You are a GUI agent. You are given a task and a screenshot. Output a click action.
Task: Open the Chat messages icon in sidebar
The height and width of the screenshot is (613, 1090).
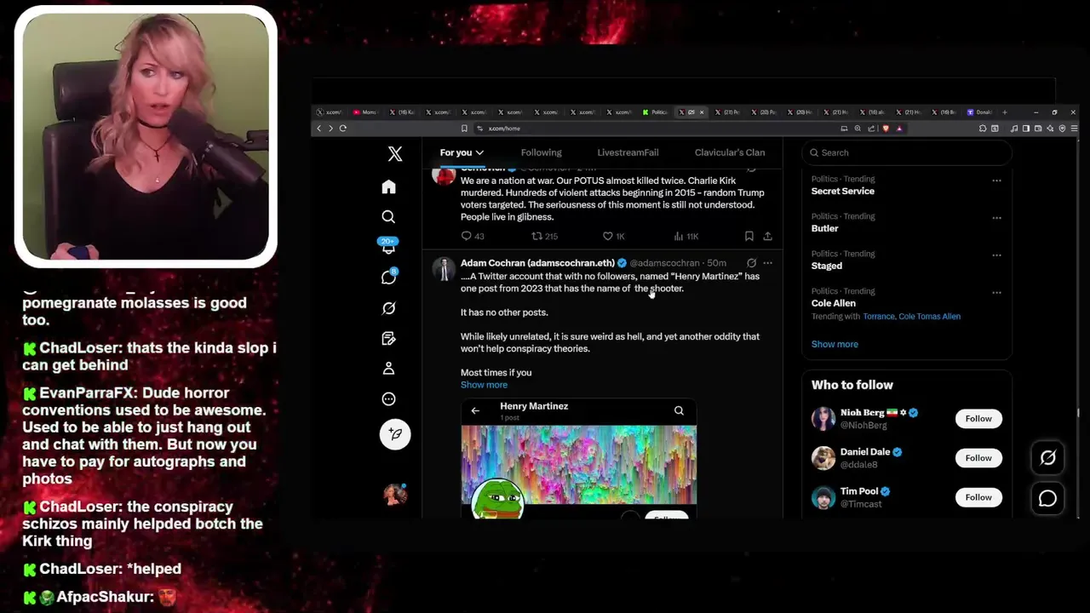[388, 277]
